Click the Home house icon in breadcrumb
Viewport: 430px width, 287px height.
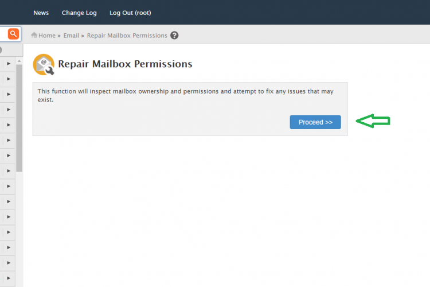point(34,35)
